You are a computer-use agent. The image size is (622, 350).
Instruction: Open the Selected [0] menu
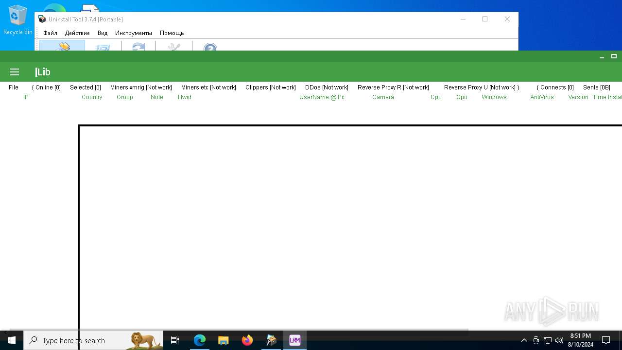[x=86, y=87]
